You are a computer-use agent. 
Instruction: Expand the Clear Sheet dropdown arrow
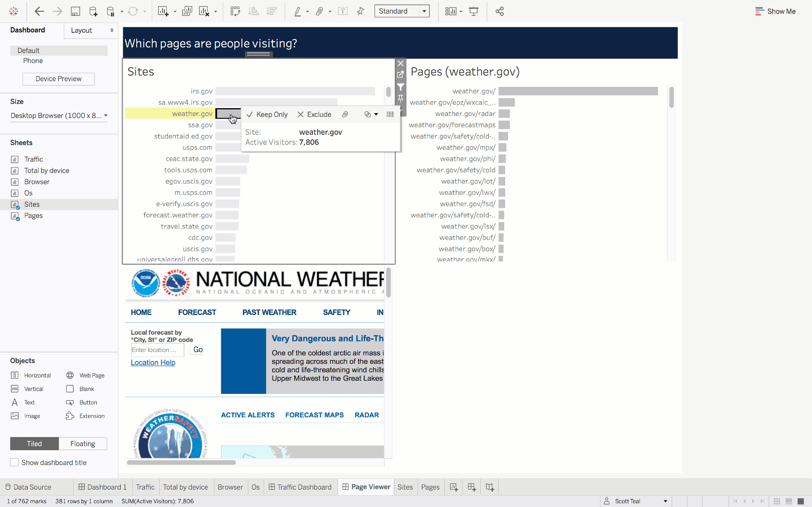pyautogui.click(x=216, y=12)
